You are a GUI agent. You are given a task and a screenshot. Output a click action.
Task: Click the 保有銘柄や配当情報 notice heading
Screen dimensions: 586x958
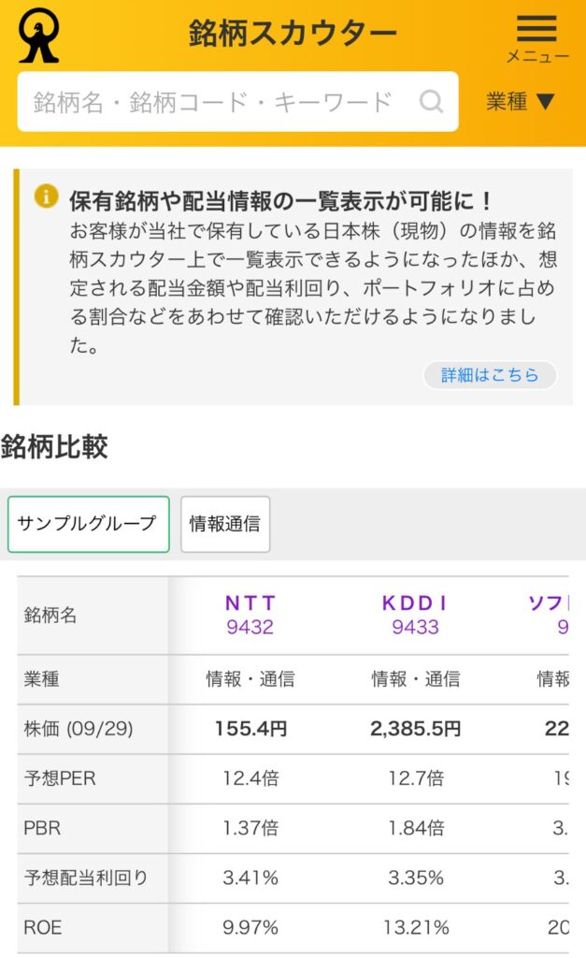280,199
